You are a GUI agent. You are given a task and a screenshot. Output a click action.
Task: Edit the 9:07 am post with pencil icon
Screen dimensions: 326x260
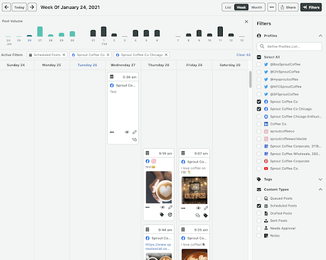pyautogui.click(x=206, y=208)
